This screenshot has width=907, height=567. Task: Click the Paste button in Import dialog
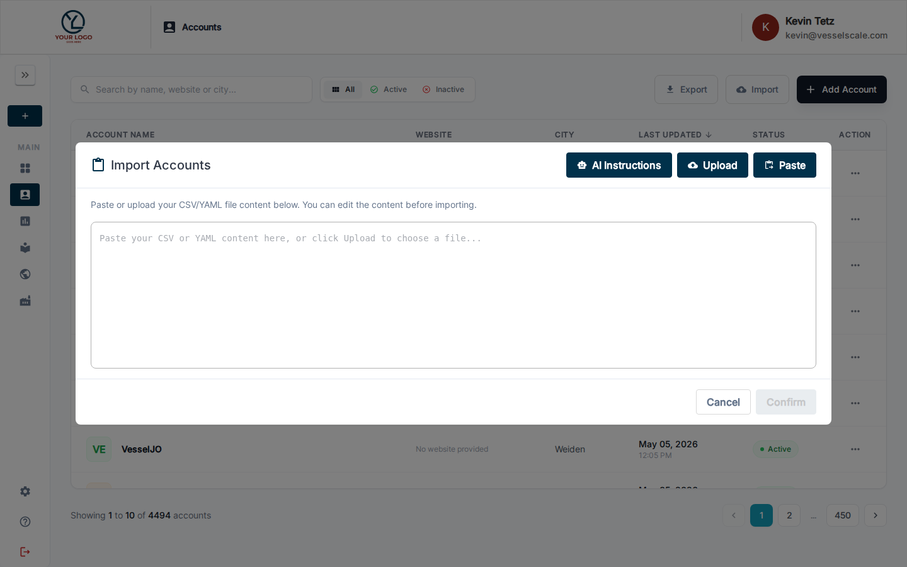pyautogui.click(x=785, y=165)
